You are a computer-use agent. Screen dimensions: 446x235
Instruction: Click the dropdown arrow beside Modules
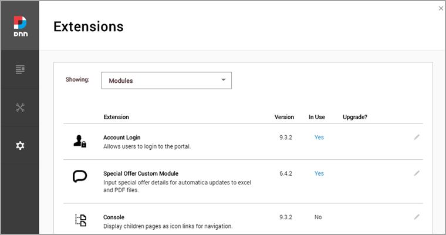click(224, 80)
